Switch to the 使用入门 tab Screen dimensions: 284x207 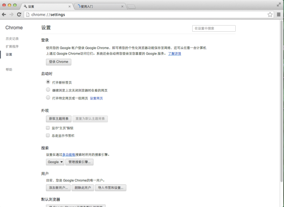pyautogui.click(x=99, y=7)
